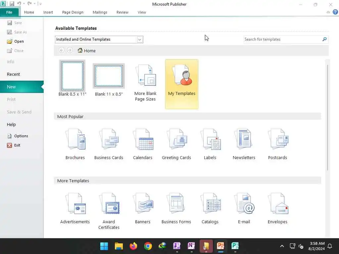Open the E-mail template category
Image resolution: width=339 pixels, height=254 pixels.
(244, 208)
